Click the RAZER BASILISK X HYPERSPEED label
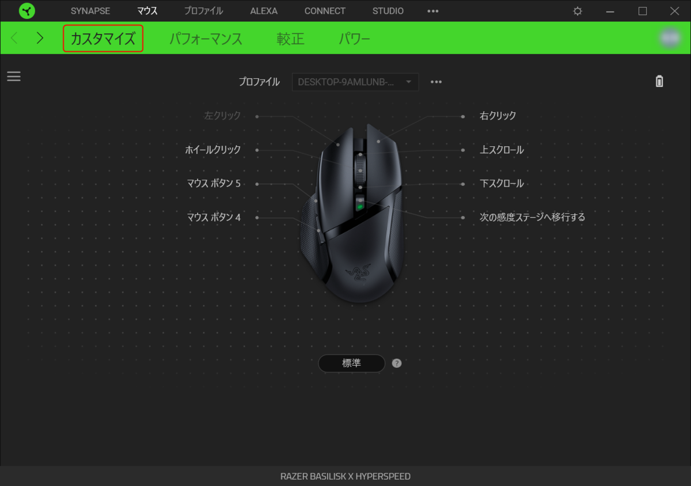 tap(345, 476)
